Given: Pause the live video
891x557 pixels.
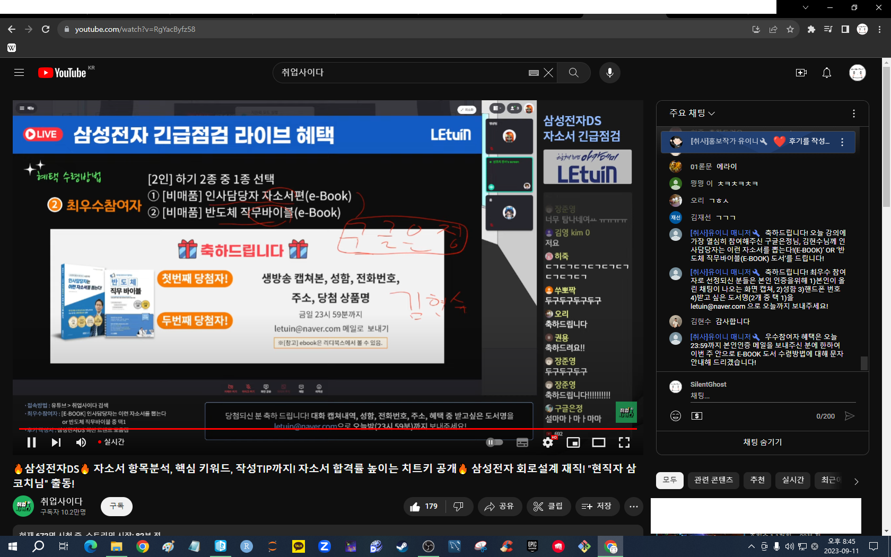Looking at the screenshot, I should 32,442.
